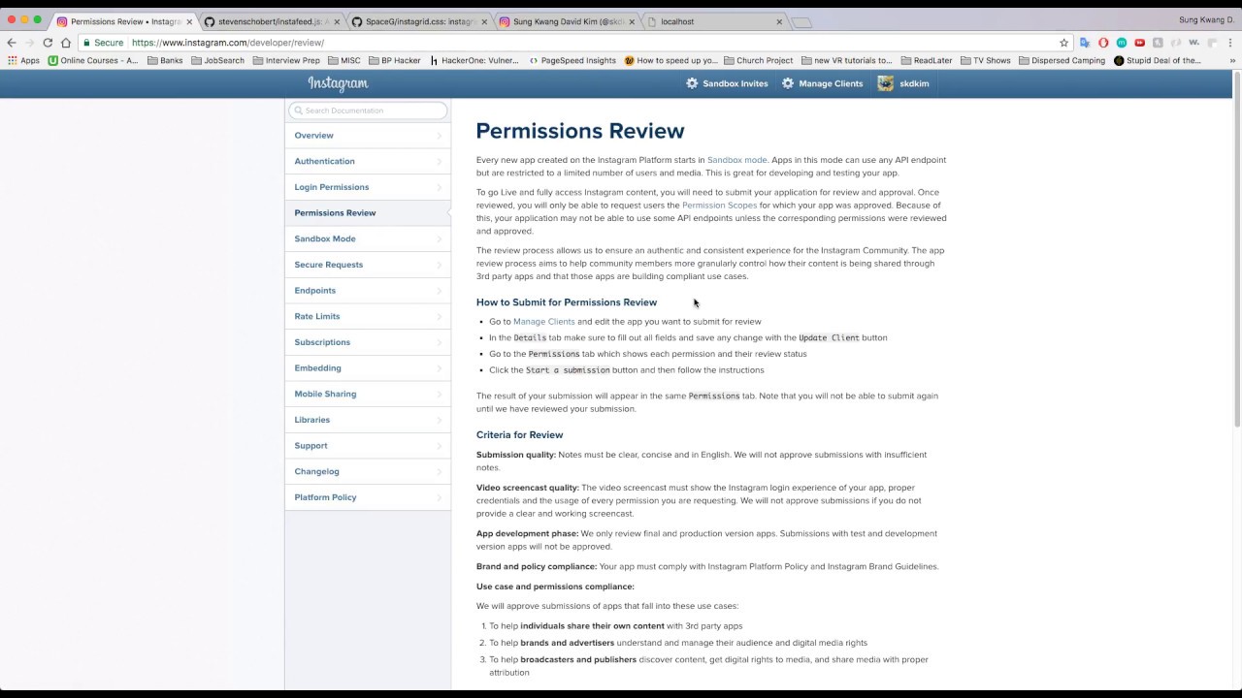Click the red YouTube-like extension icon
The image size is (1242, 698).
point(1139,43)
